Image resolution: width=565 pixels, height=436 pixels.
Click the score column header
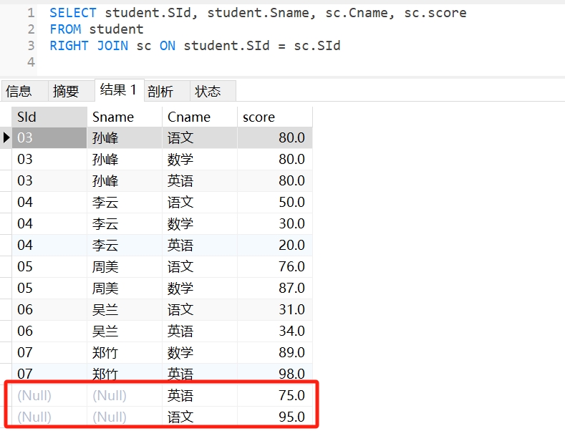click(x=274, y=117)
